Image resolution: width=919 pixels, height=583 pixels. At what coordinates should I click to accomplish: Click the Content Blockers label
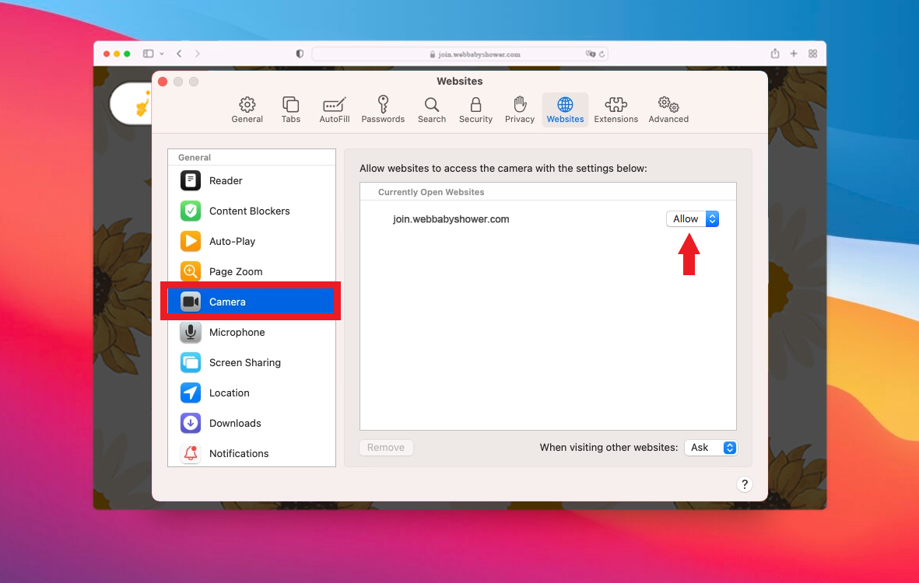click(250, 211)
